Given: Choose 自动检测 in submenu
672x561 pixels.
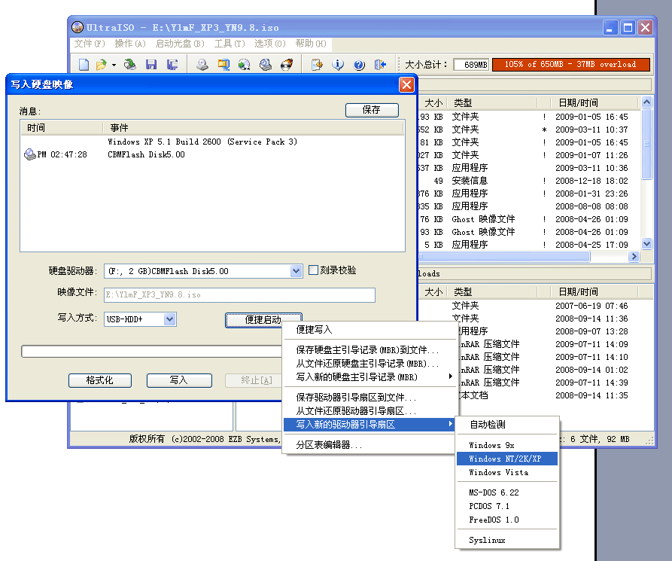Looking at the screenshot, I should [507, 425].
